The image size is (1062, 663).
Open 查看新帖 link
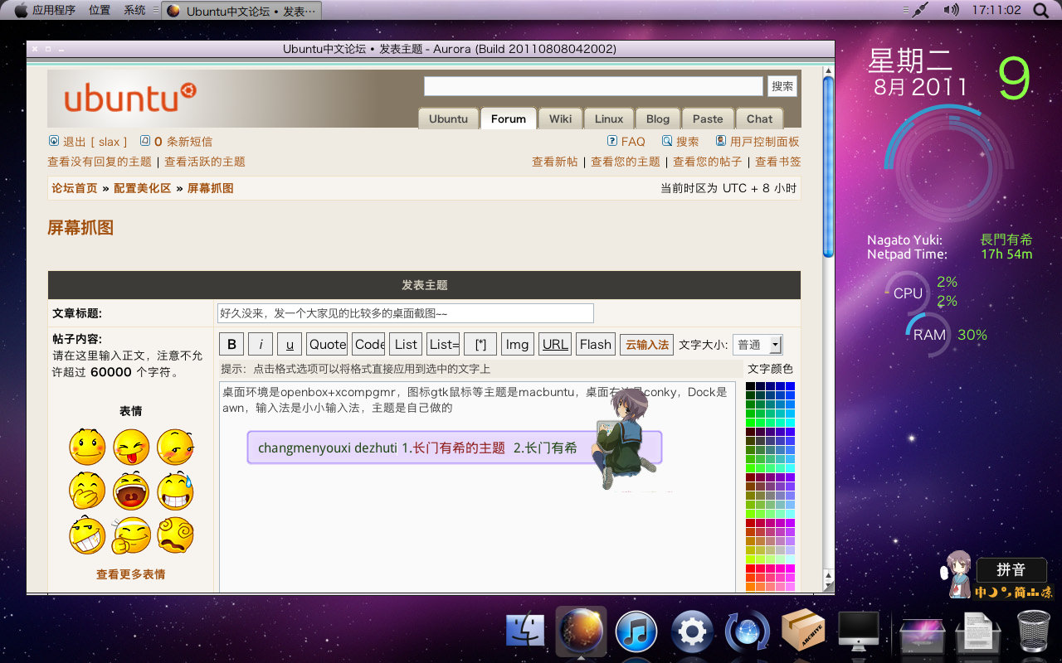coord(555,162)
